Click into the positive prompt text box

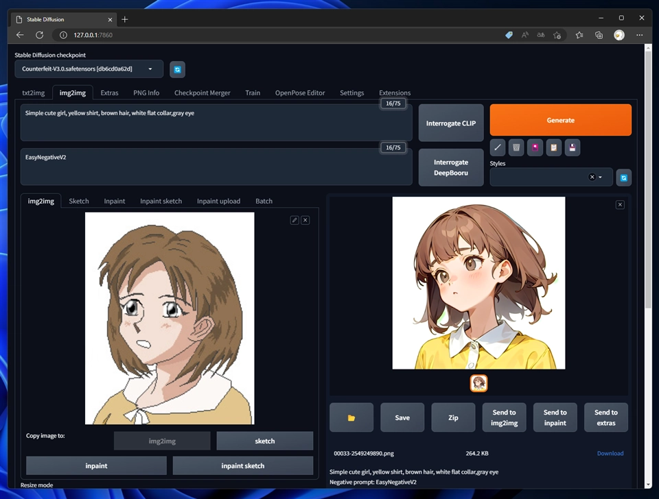pyautogui.click(x=216, y=123)
